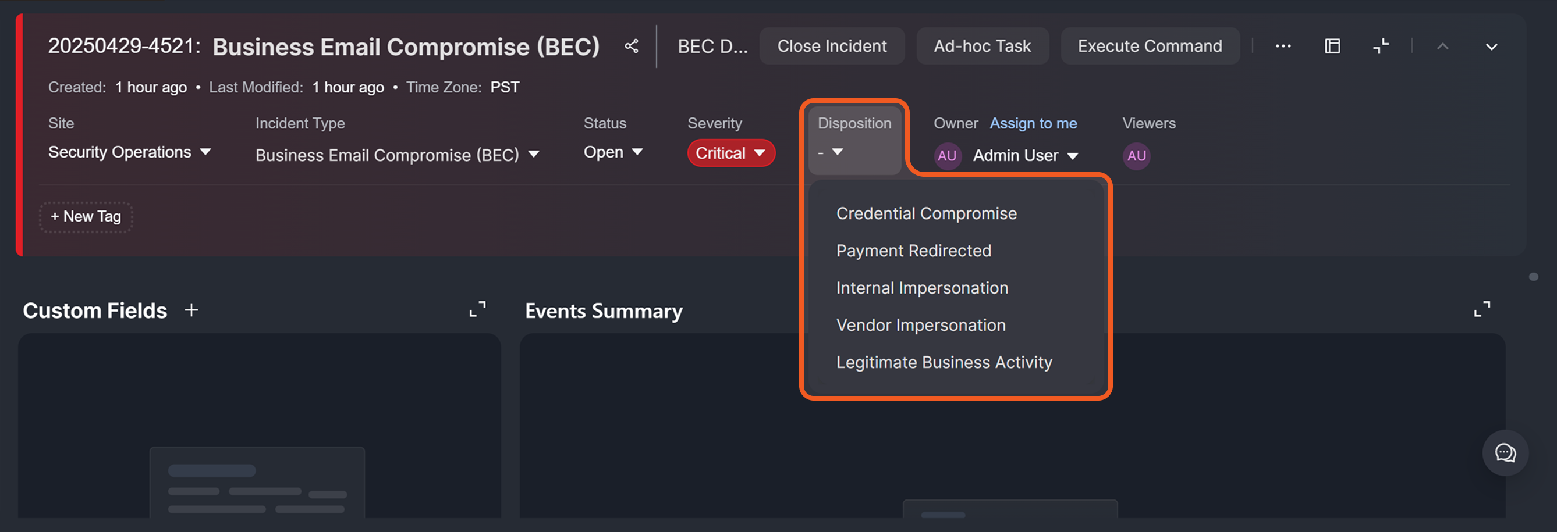The height and width of the screenshot is (532, 1557).
Task: Open the chat support bubble
Action: [x=1505, y=452]
